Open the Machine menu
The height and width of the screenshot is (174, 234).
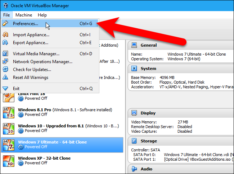click(x=24, y=15)
